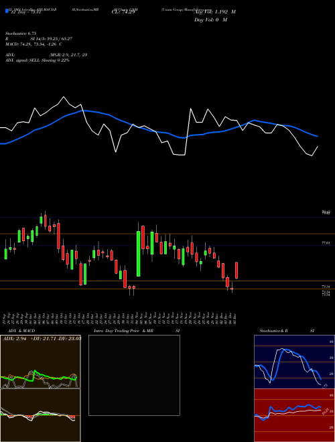Click the SI 14/3: 39.25 / 63.27 line

coord(52,39)
